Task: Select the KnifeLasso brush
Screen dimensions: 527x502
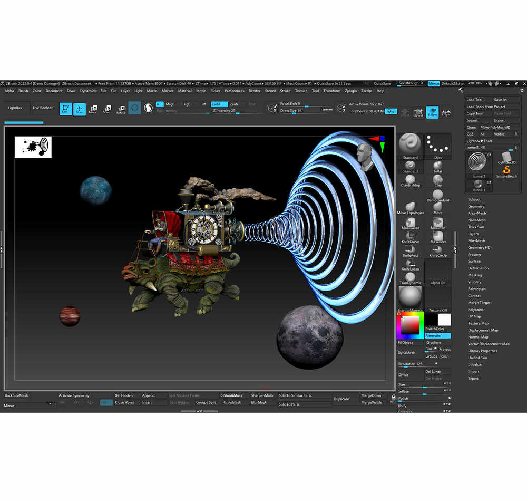Action: tap(410, 265)
